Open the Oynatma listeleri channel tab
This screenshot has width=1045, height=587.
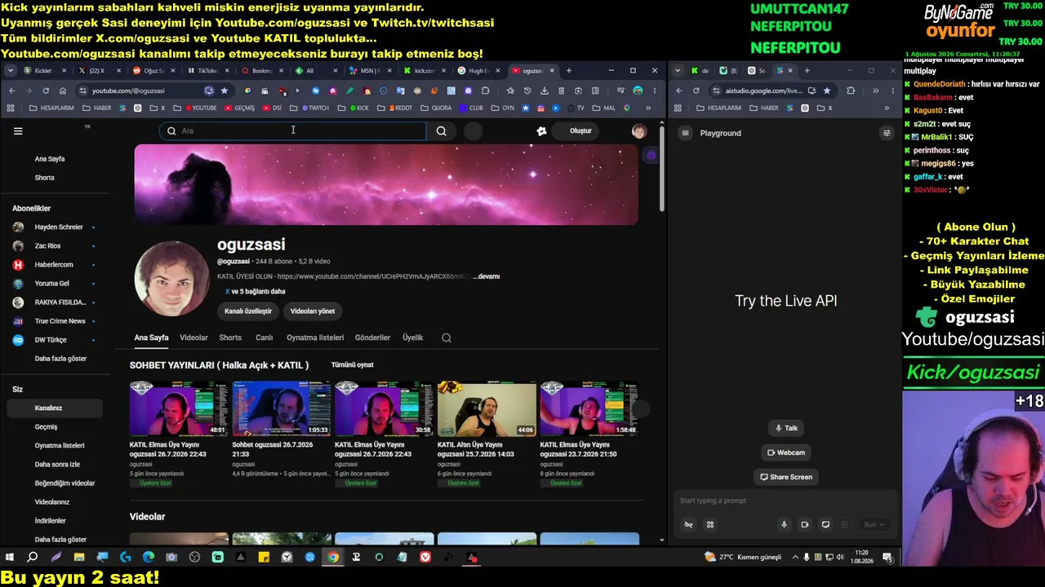[x=315, y=338]
